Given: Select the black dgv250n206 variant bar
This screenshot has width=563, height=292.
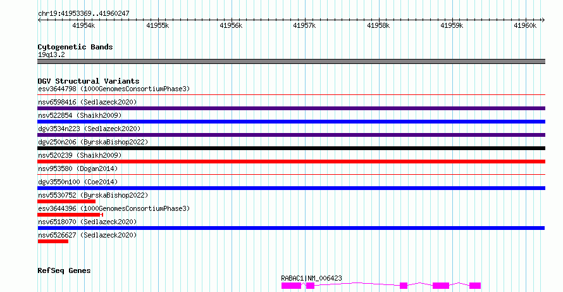Looking at the screenshot, I should pyautogui.click(x=291, y=148).
